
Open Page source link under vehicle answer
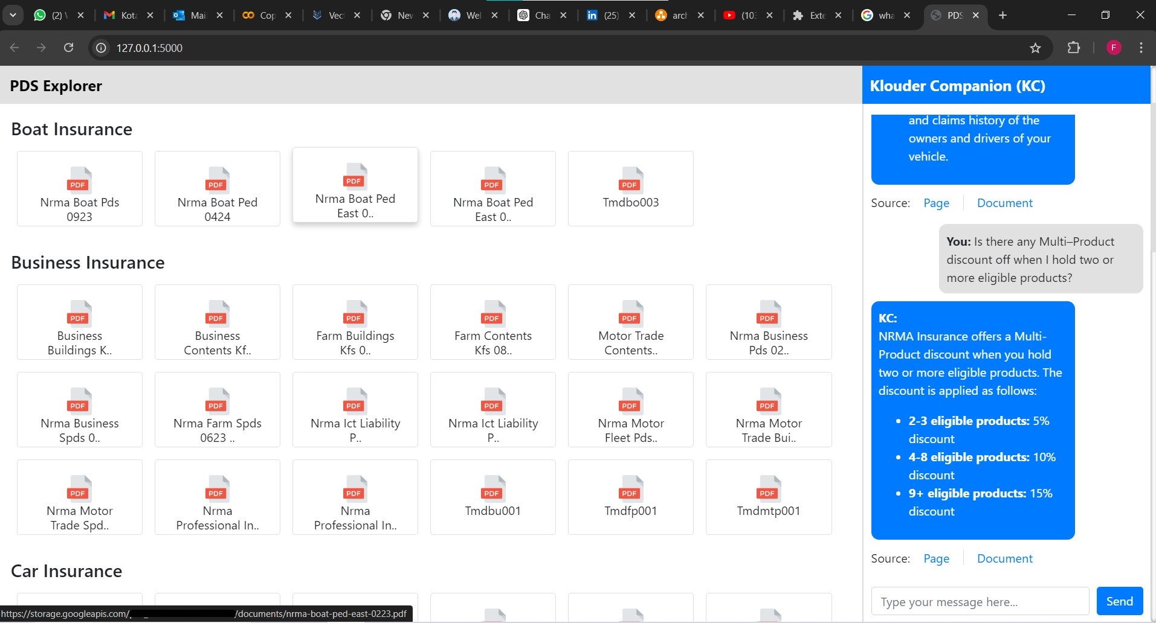[936, 203]
